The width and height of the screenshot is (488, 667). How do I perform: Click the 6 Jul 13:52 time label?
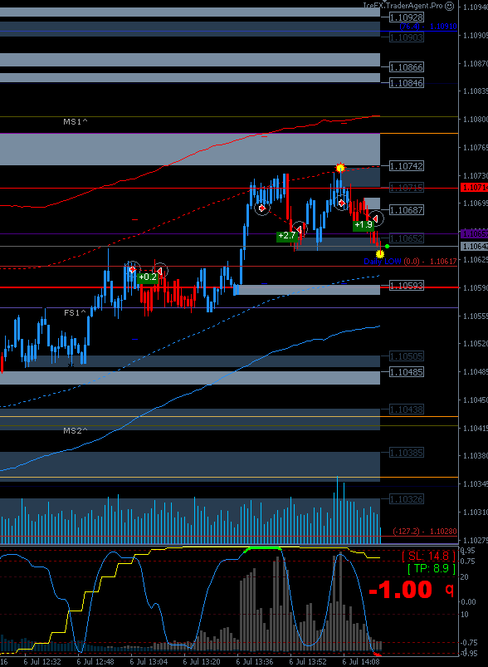(x=308, y=662)
